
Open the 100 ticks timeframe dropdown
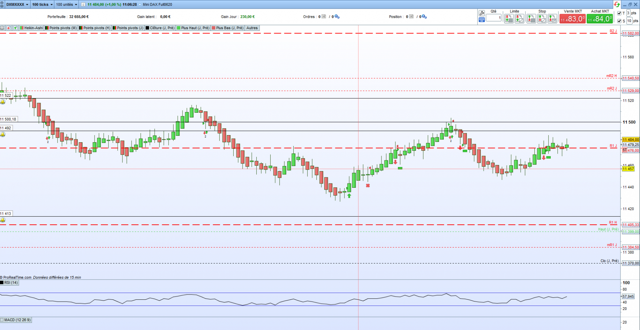pos(42,5)
